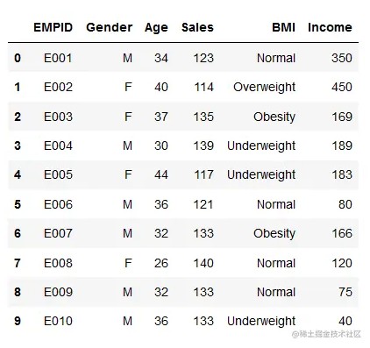Click the Income column header
This screenshot has width=370, height=348.
[330, 27]
